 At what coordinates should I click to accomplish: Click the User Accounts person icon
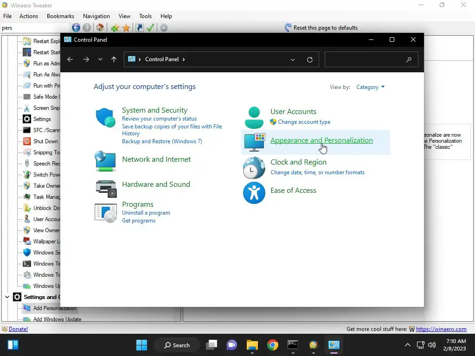[254, 118]
